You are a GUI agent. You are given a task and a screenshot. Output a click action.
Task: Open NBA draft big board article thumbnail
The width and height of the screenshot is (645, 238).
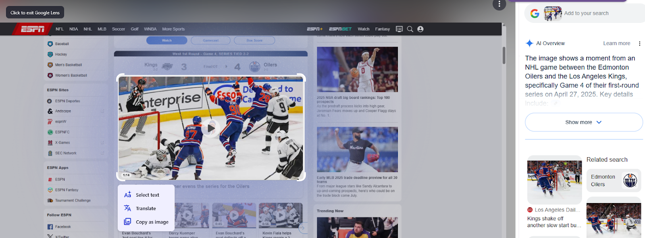[x=357, y=70]
